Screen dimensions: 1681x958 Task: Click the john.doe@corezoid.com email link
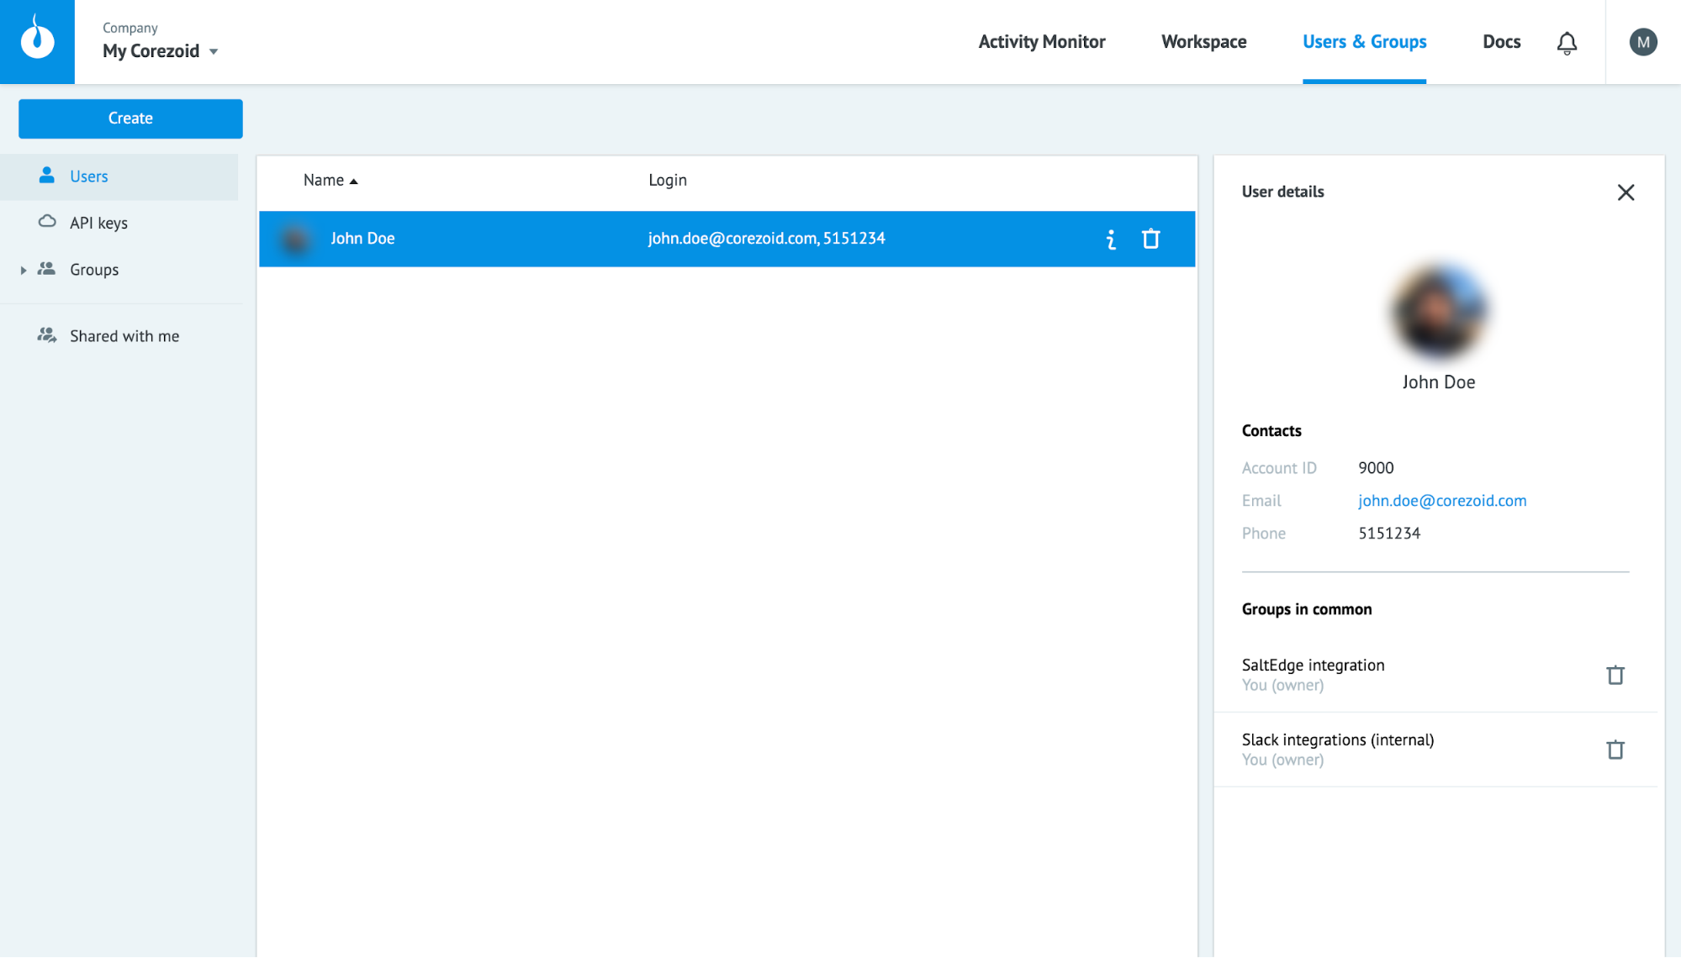tap(1442, 500)
